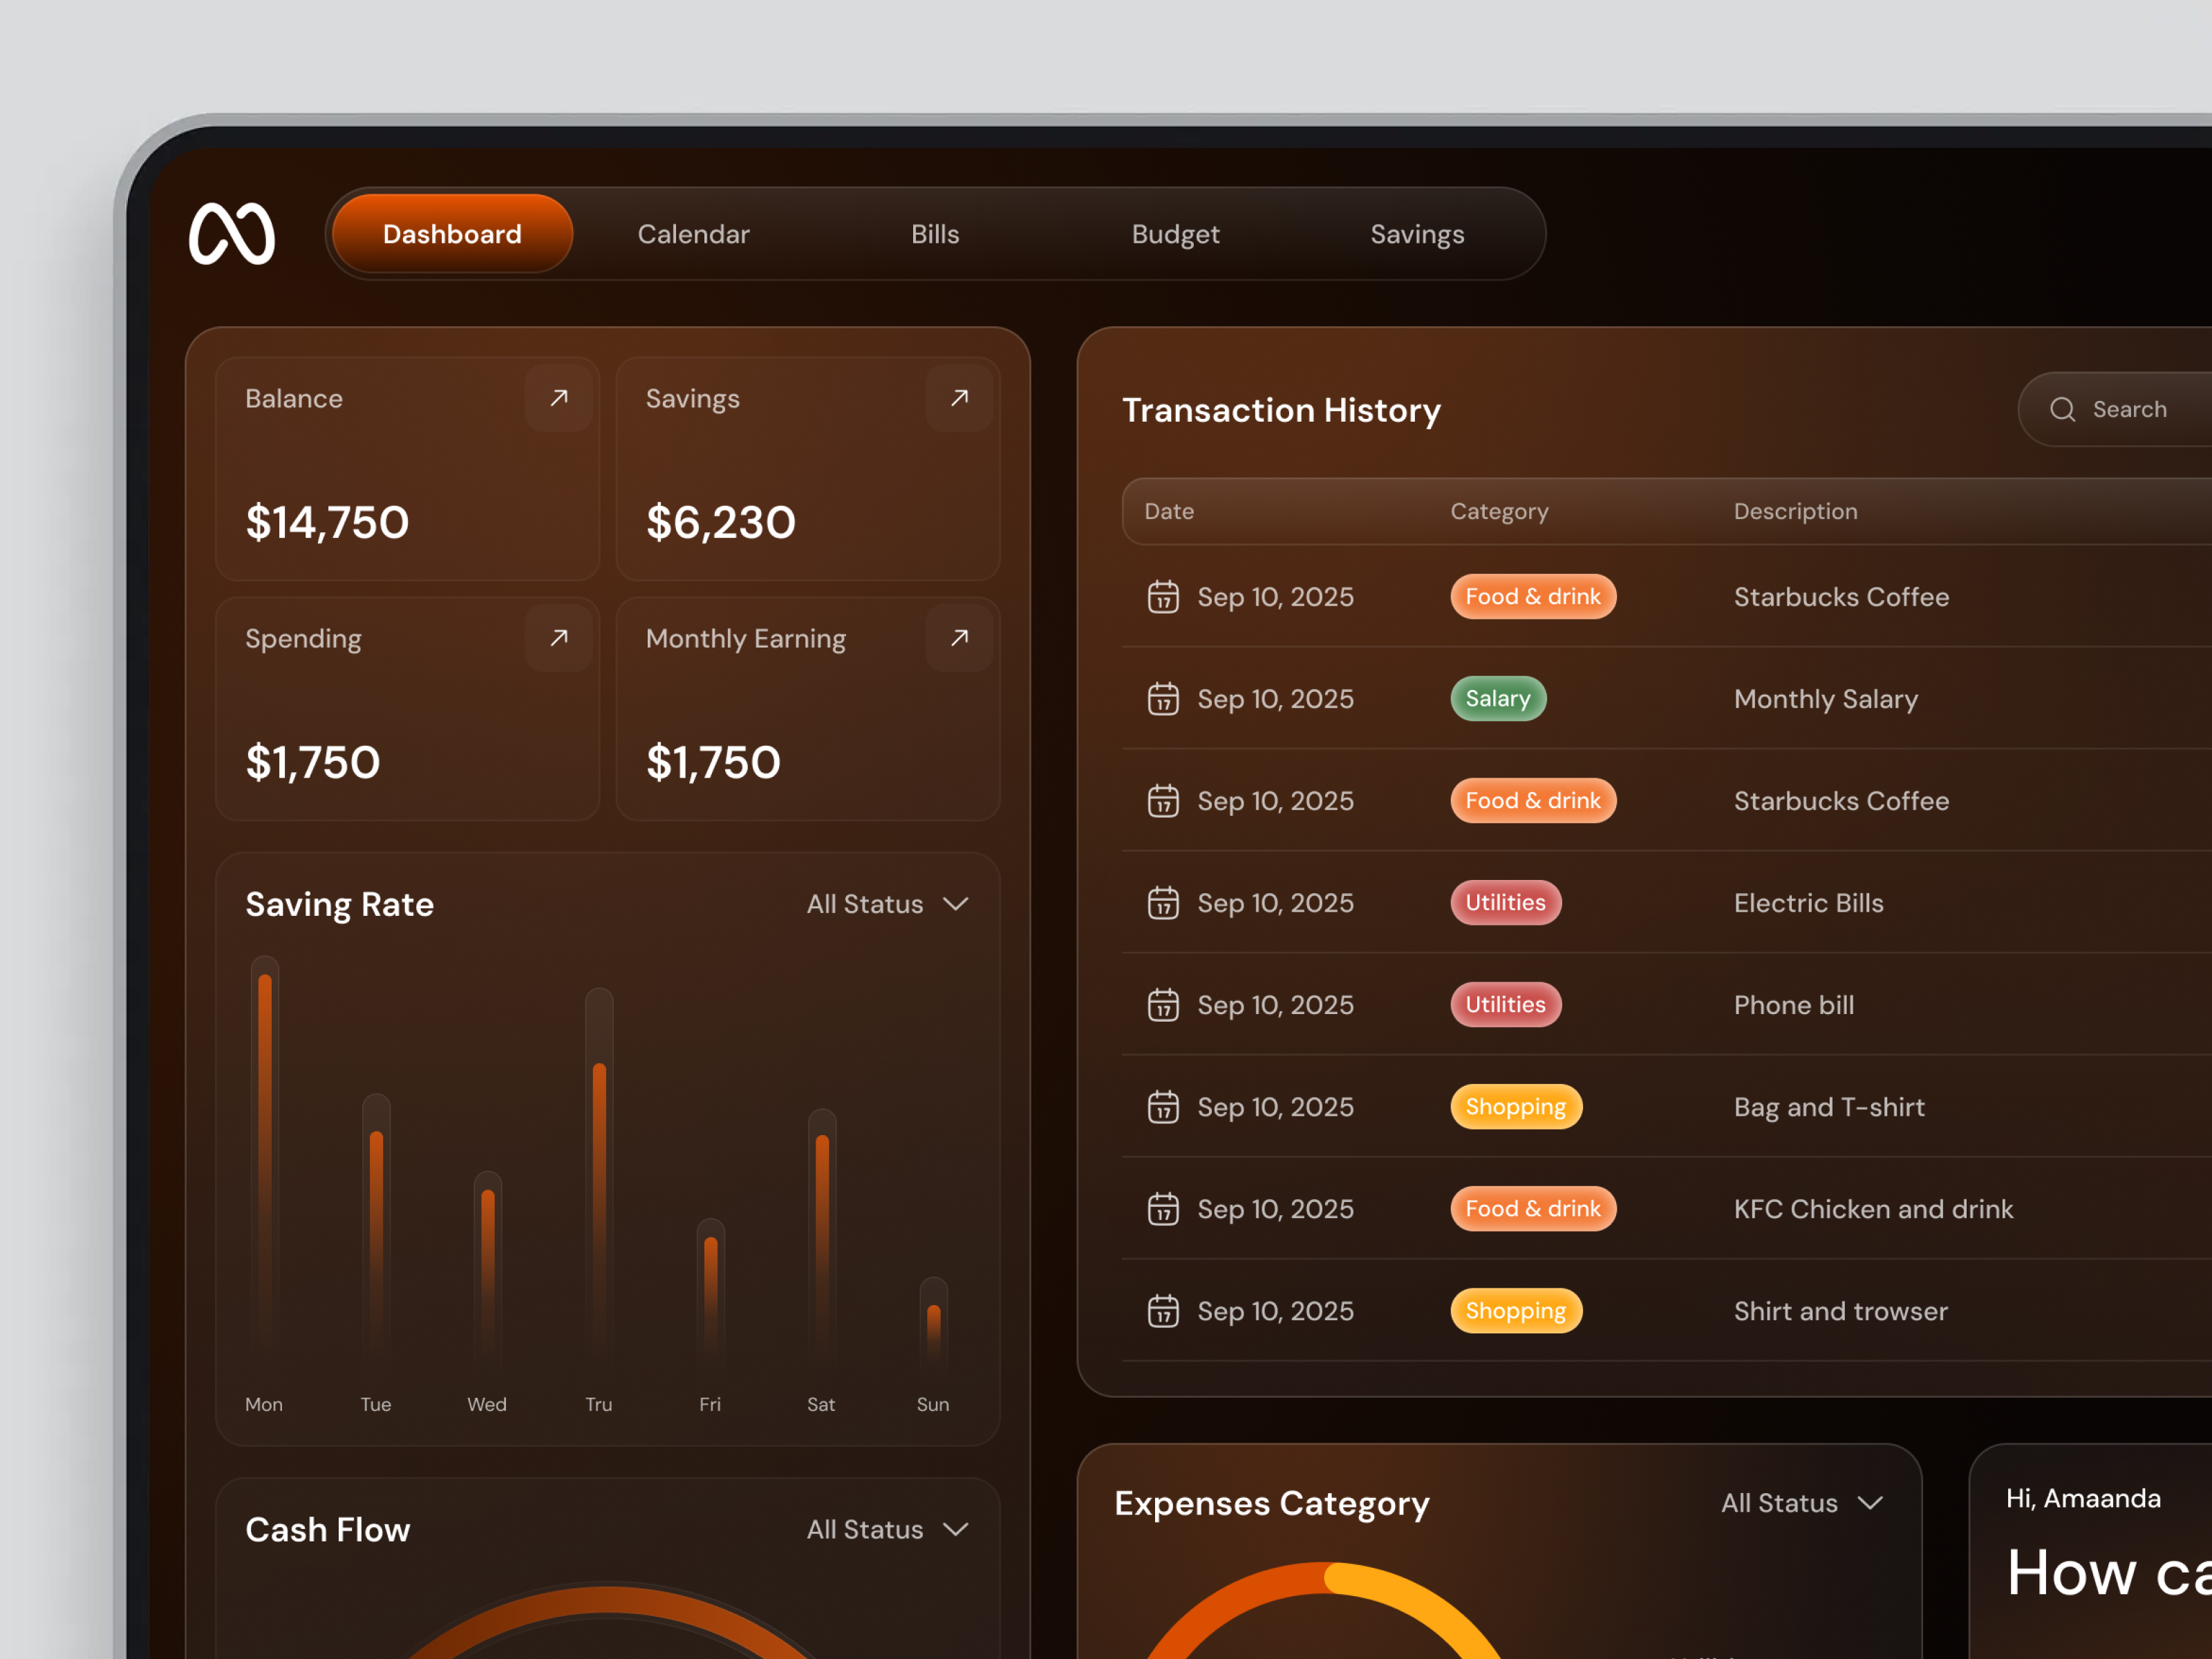
Task: Click the search icon near Transaction History
Action: click(2062, 409)
